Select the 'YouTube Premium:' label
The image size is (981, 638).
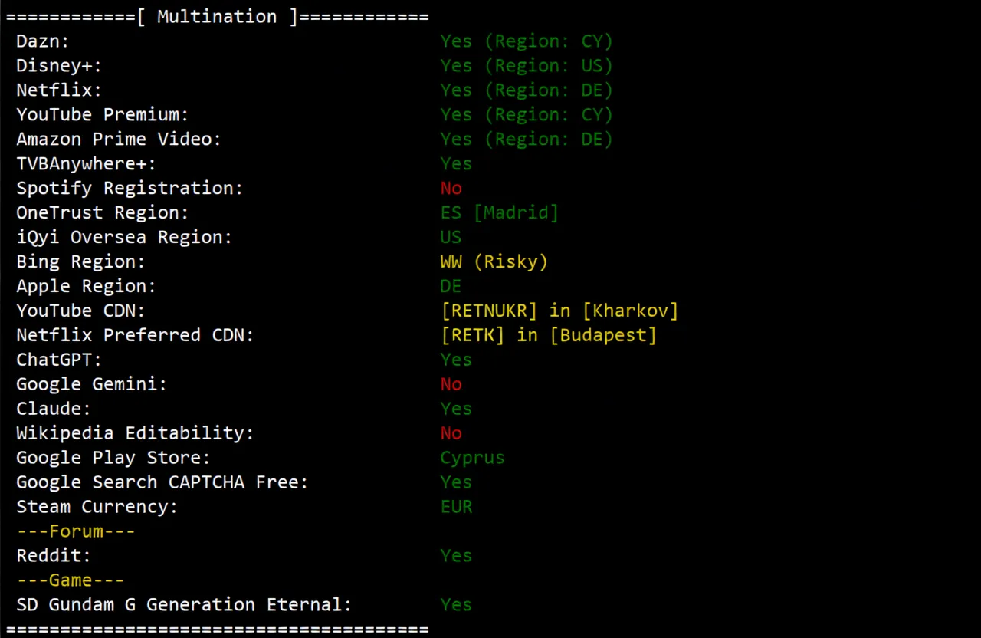103,115
